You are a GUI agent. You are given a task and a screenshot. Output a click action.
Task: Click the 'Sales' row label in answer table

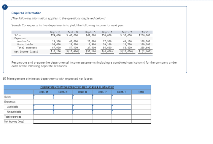pos(8,97)
